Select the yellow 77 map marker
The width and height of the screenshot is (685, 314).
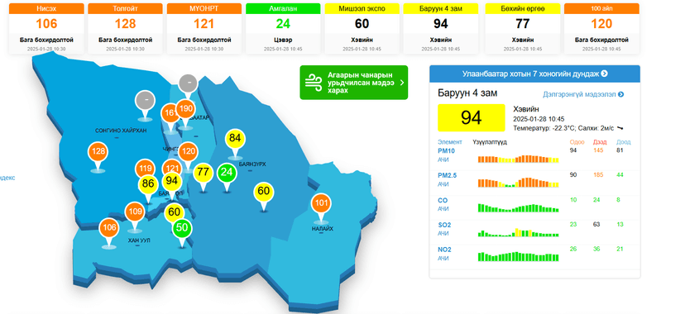203,172
